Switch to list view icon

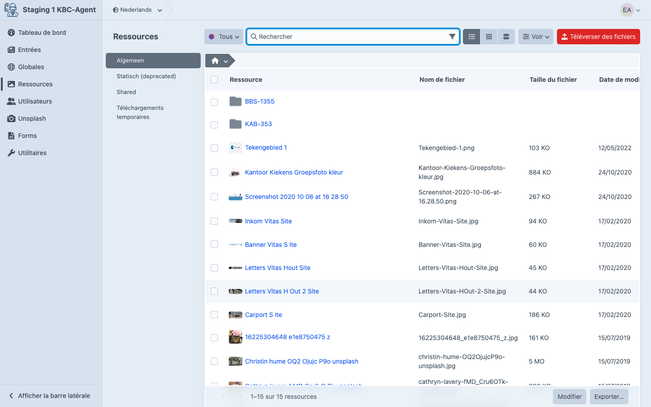472,37
